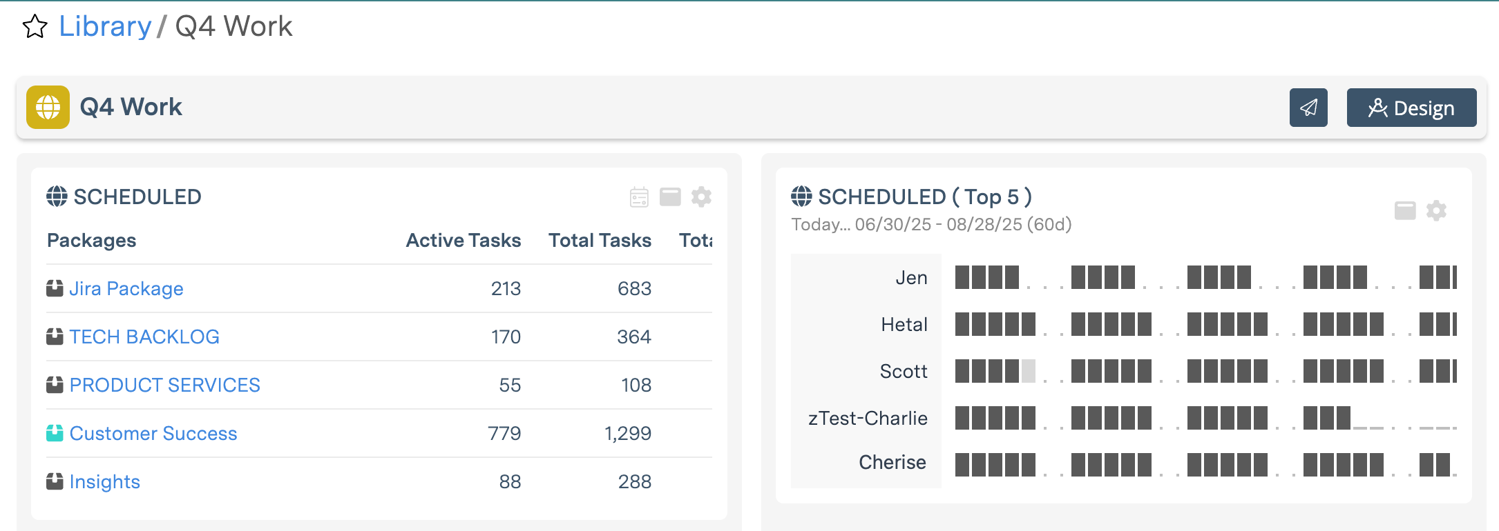
Task: Click the Jira Package box icon
Action: pos(55,288)
